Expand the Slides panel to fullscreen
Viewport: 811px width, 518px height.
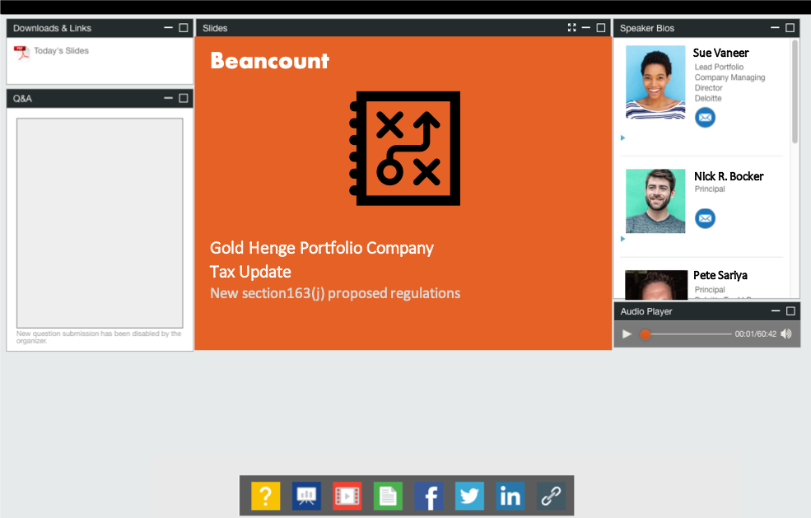[x=571, y=28]
